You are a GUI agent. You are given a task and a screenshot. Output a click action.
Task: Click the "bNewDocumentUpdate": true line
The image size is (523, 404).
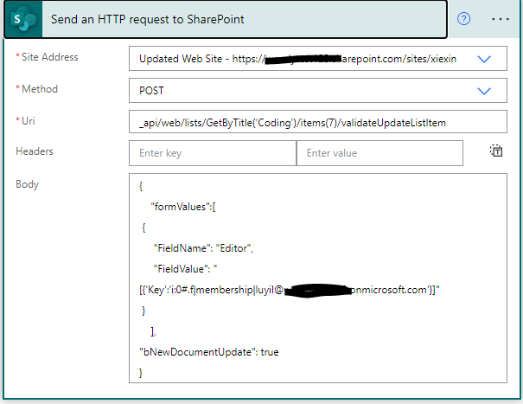tap(209, 352)
